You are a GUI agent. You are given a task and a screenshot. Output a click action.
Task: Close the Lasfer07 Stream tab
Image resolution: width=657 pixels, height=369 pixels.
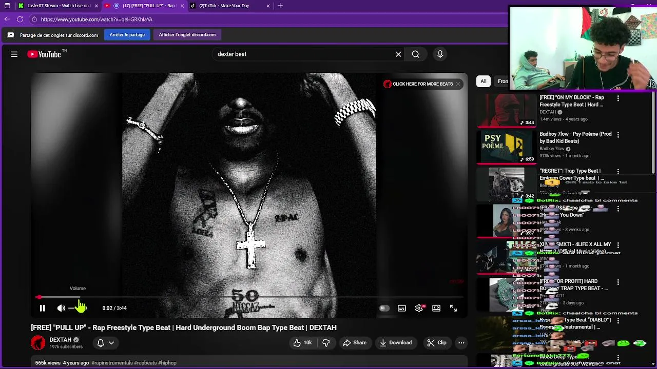click(x=96, y=6)
